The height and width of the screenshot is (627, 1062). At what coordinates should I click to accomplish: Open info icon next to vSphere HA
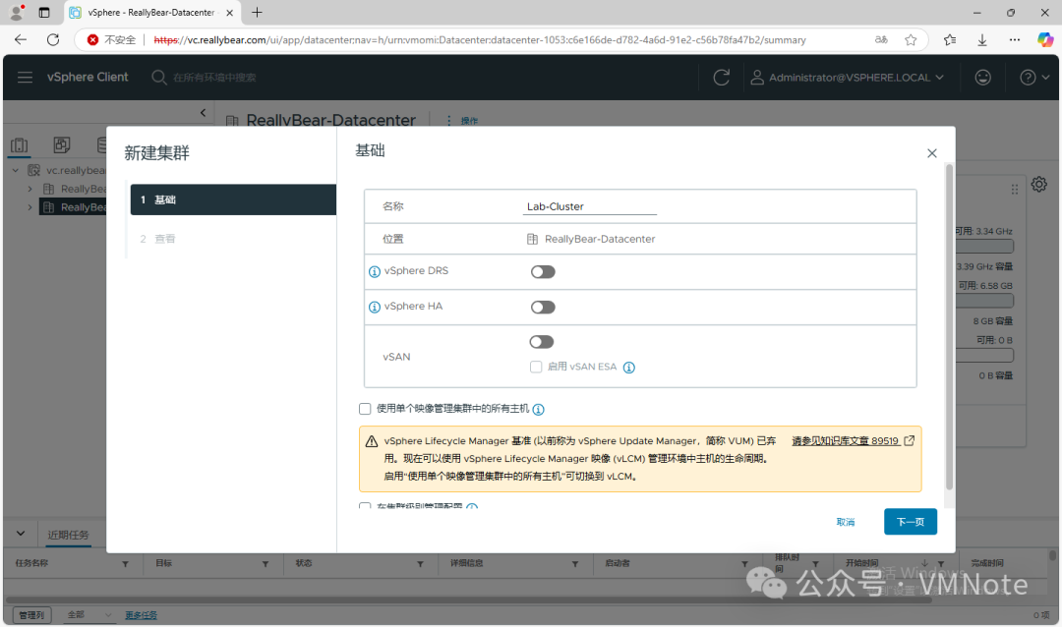point(374,308)
